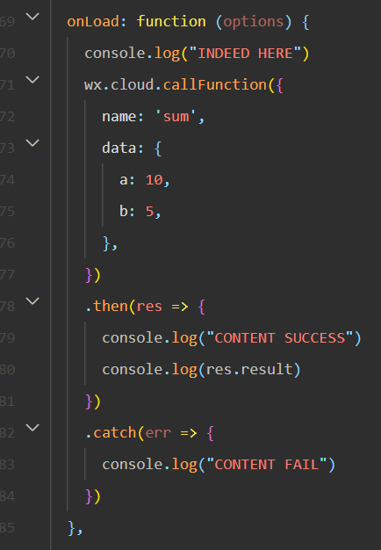
Task: Click the err parameter in catch
Action: tap(158, 433)
